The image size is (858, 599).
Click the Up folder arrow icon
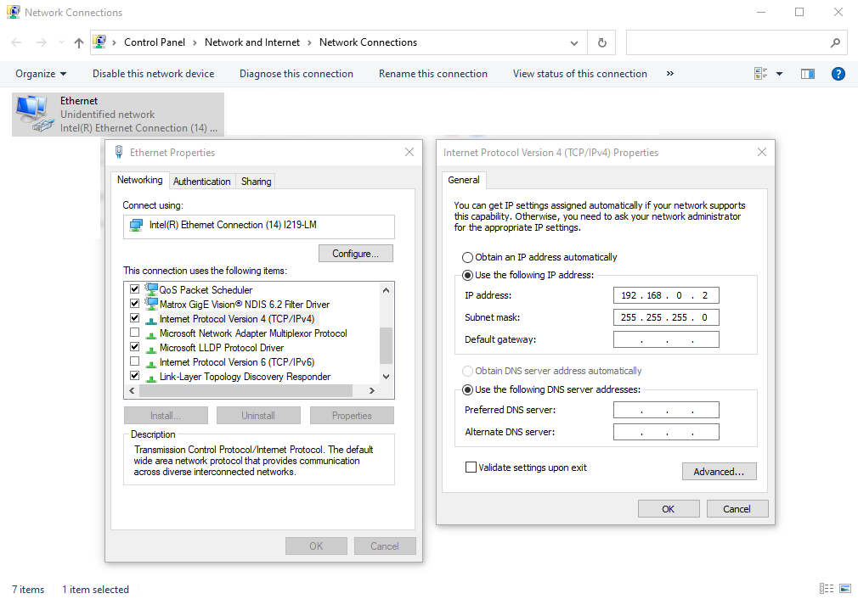[79, 42]
